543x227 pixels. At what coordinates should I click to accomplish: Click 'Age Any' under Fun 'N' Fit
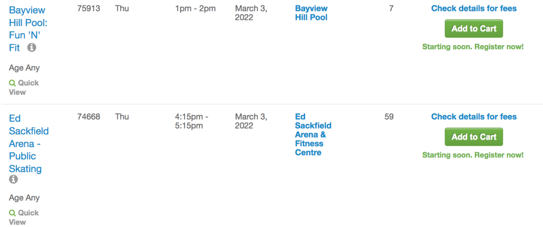click(x=24, y=68)
